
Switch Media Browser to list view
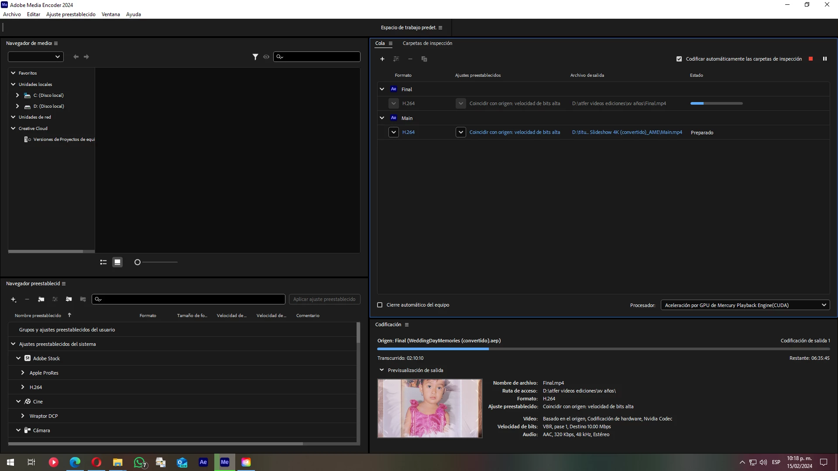(103, 262)
